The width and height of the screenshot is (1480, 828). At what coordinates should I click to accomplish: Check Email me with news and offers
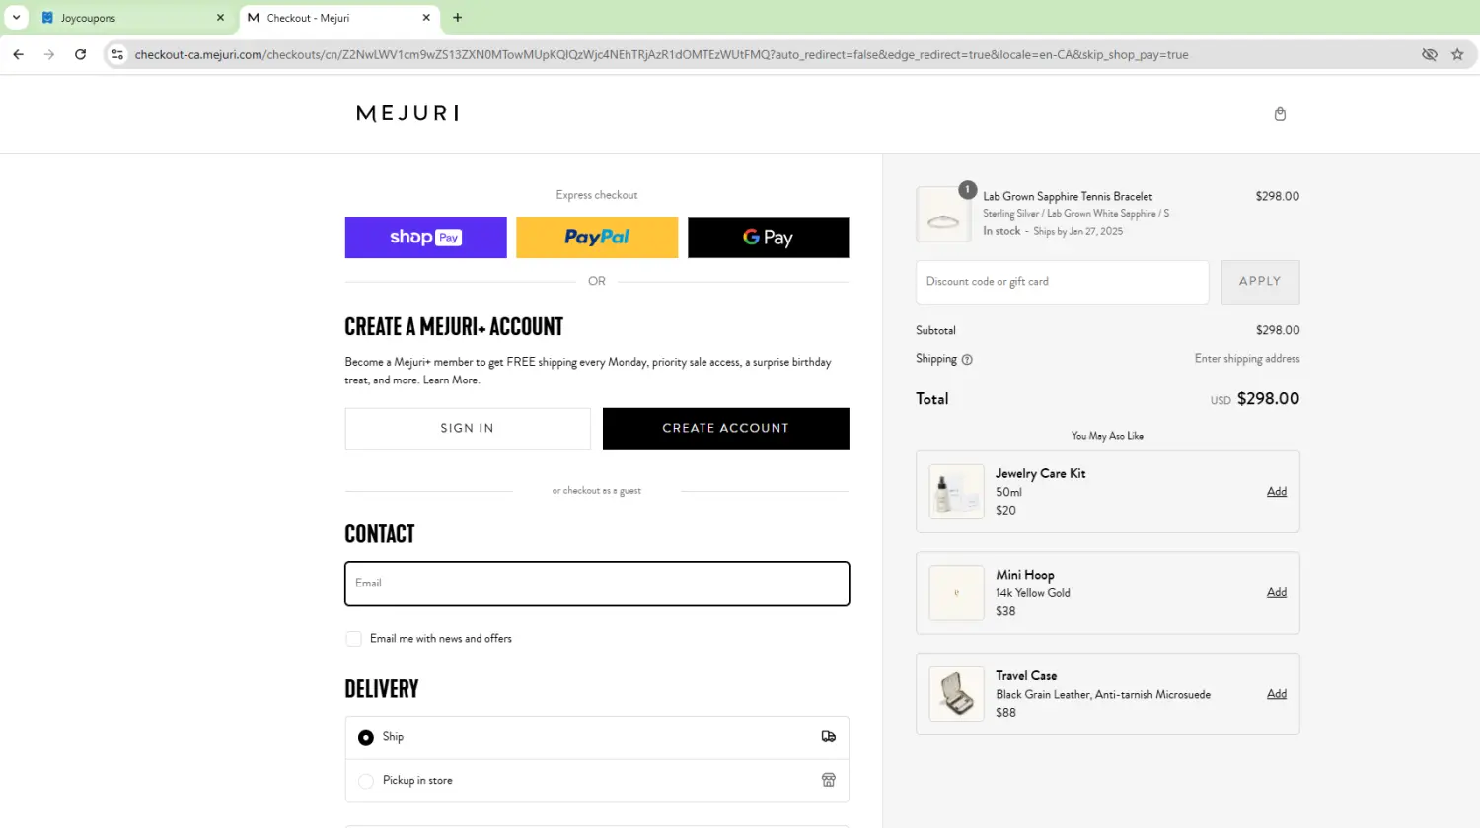point(353,639)
